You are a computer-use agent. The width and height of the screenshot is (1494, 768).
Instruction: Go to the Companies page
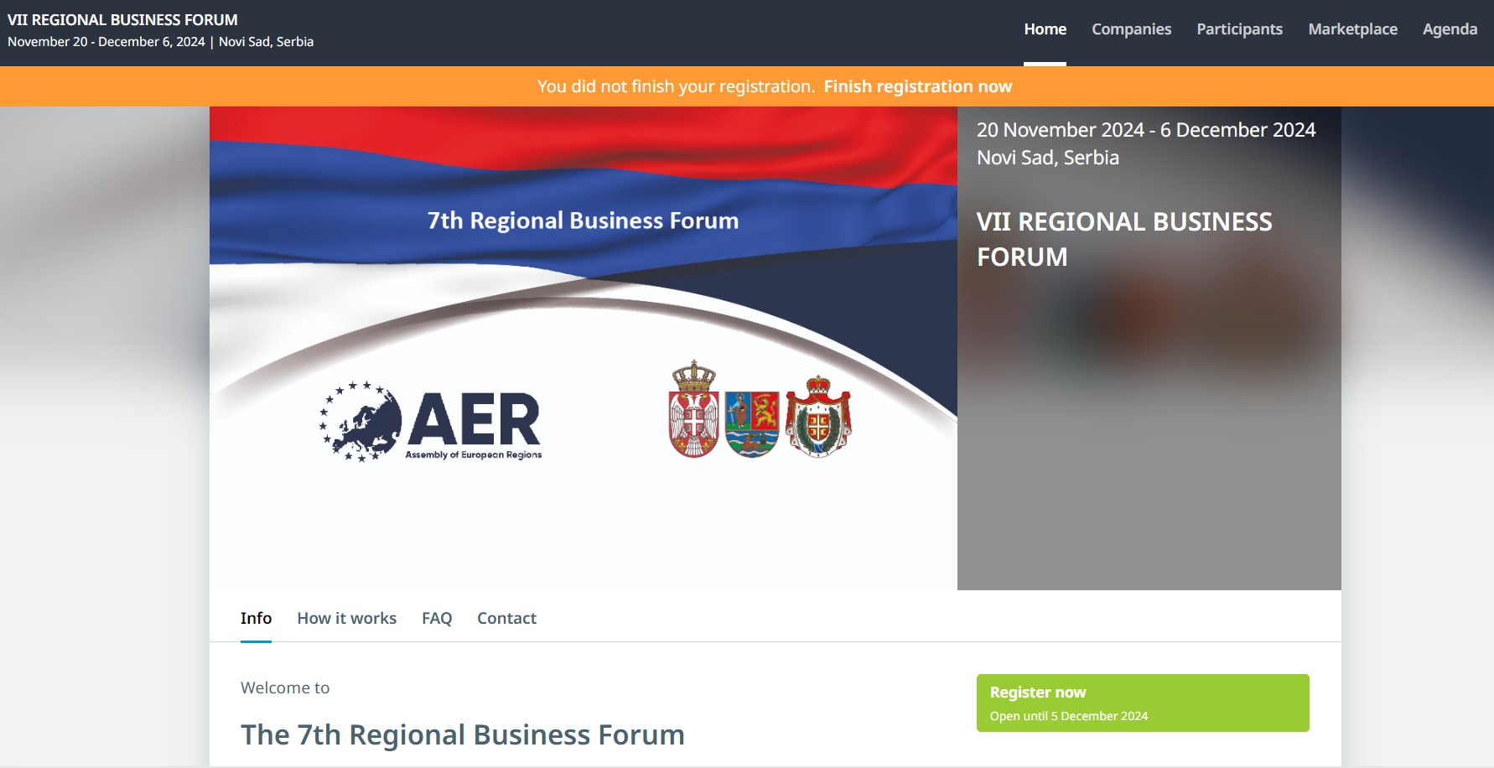click(1131, 29)
